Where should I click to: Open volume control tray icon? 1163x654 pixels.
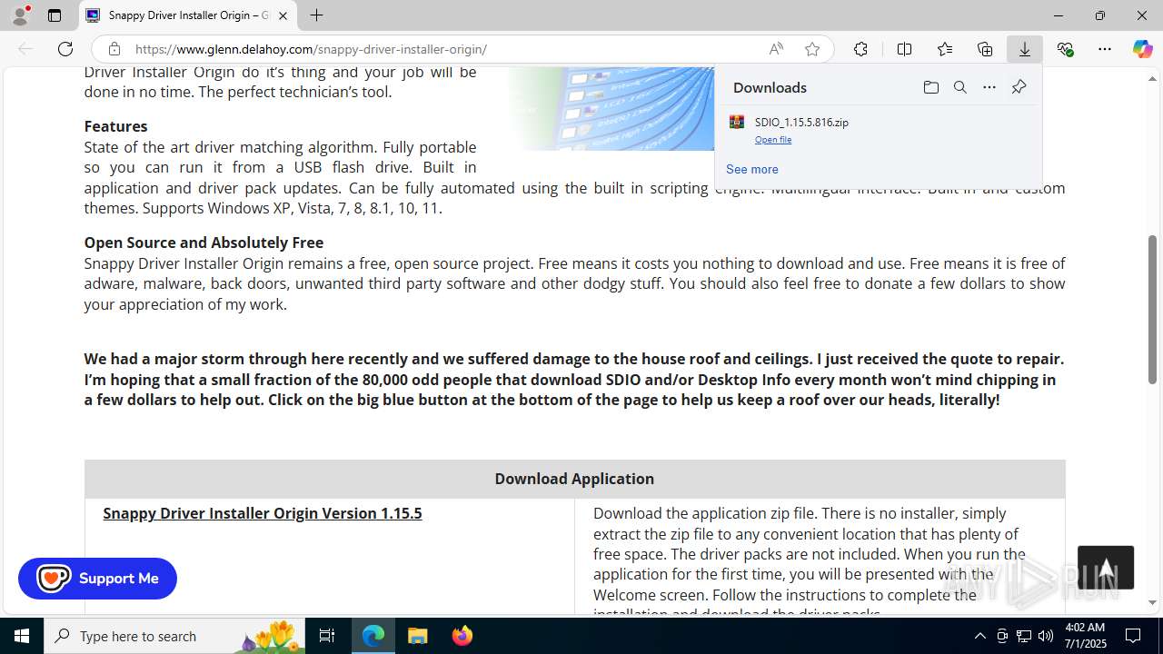(x=1046, y=636)
